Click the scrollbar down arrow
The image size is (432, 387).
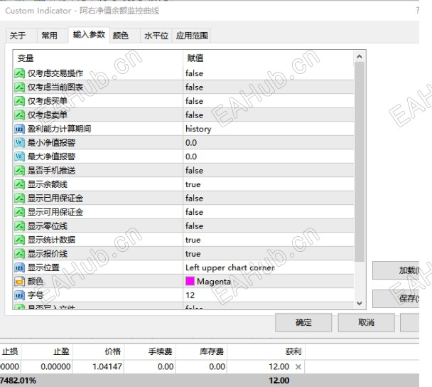click(360, 303)
